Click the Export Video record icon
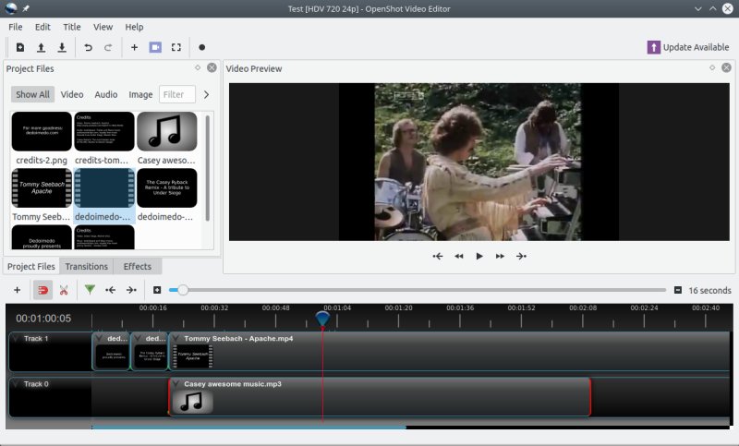 tap(201, 47)
